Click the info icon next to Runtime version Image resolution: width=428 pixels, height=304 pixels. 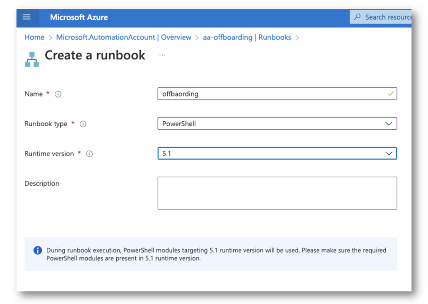(x=89, y=154)
